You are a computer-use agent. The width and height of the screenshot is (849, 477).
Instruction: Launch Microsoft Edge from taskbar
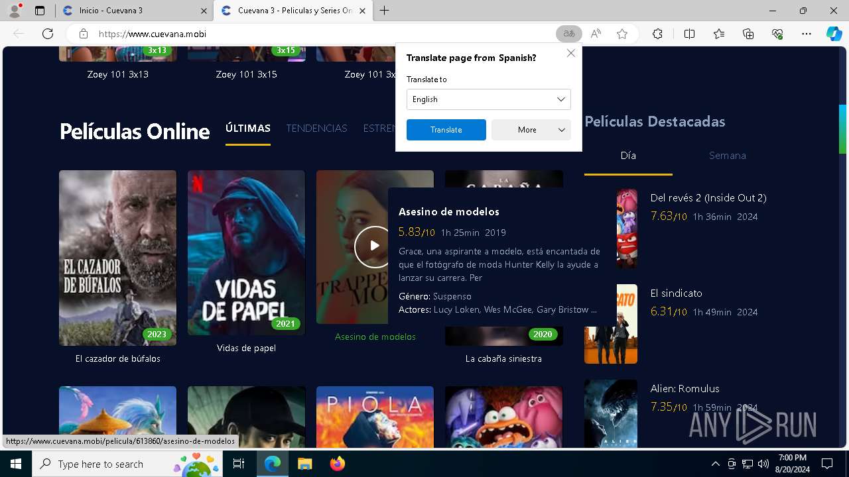pyautogui.click(x=273, y=464)
